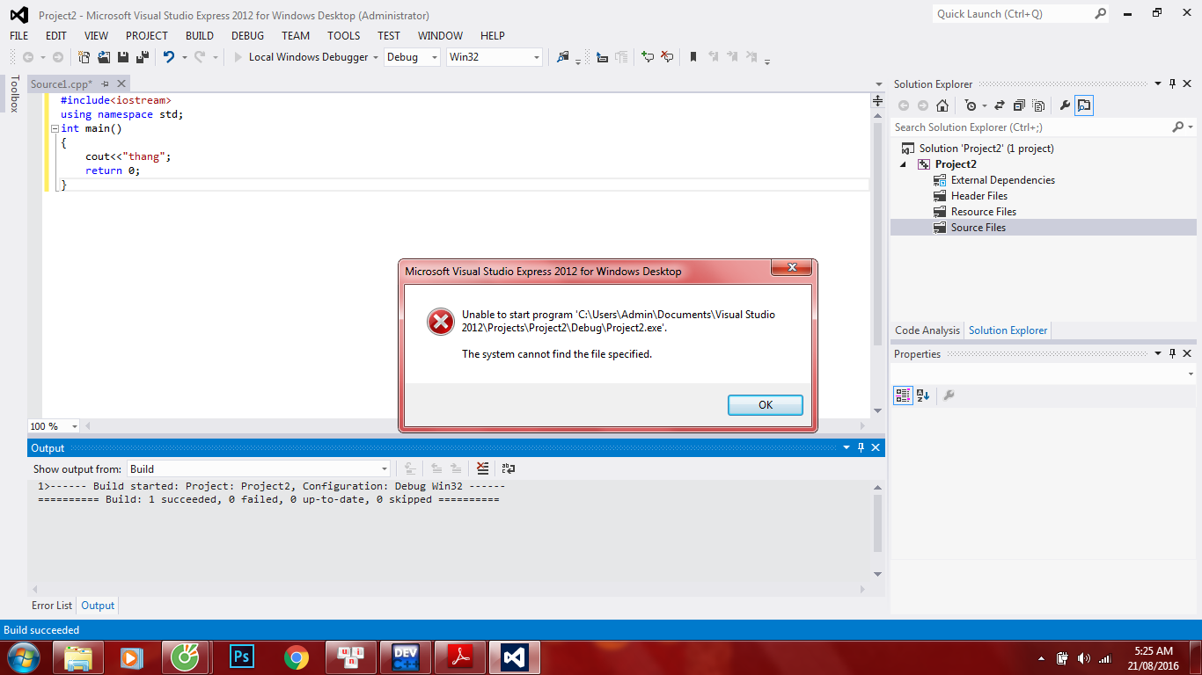
Task: Select the Header Files folder
Action: click(978, 196)
